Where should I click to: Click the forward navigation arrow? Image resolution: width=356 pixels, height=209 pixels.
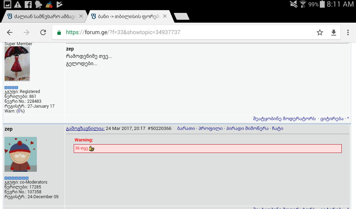coord(26,32)
